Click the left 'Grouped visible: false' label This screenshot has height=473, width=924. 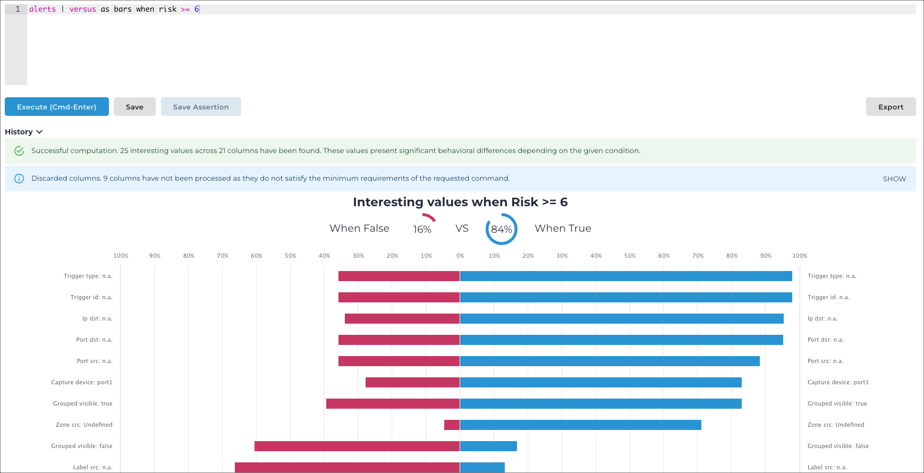click(82, 446)
